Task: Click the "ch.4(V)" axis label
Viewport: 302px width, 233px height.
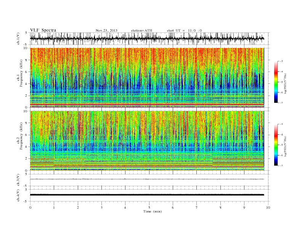Action: pos(18,195)
